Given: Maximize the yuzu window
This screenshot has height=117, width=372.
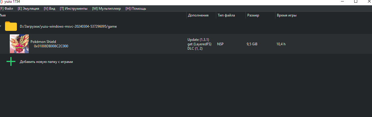Looking at the screenshot, I should (x=356, y=1).
